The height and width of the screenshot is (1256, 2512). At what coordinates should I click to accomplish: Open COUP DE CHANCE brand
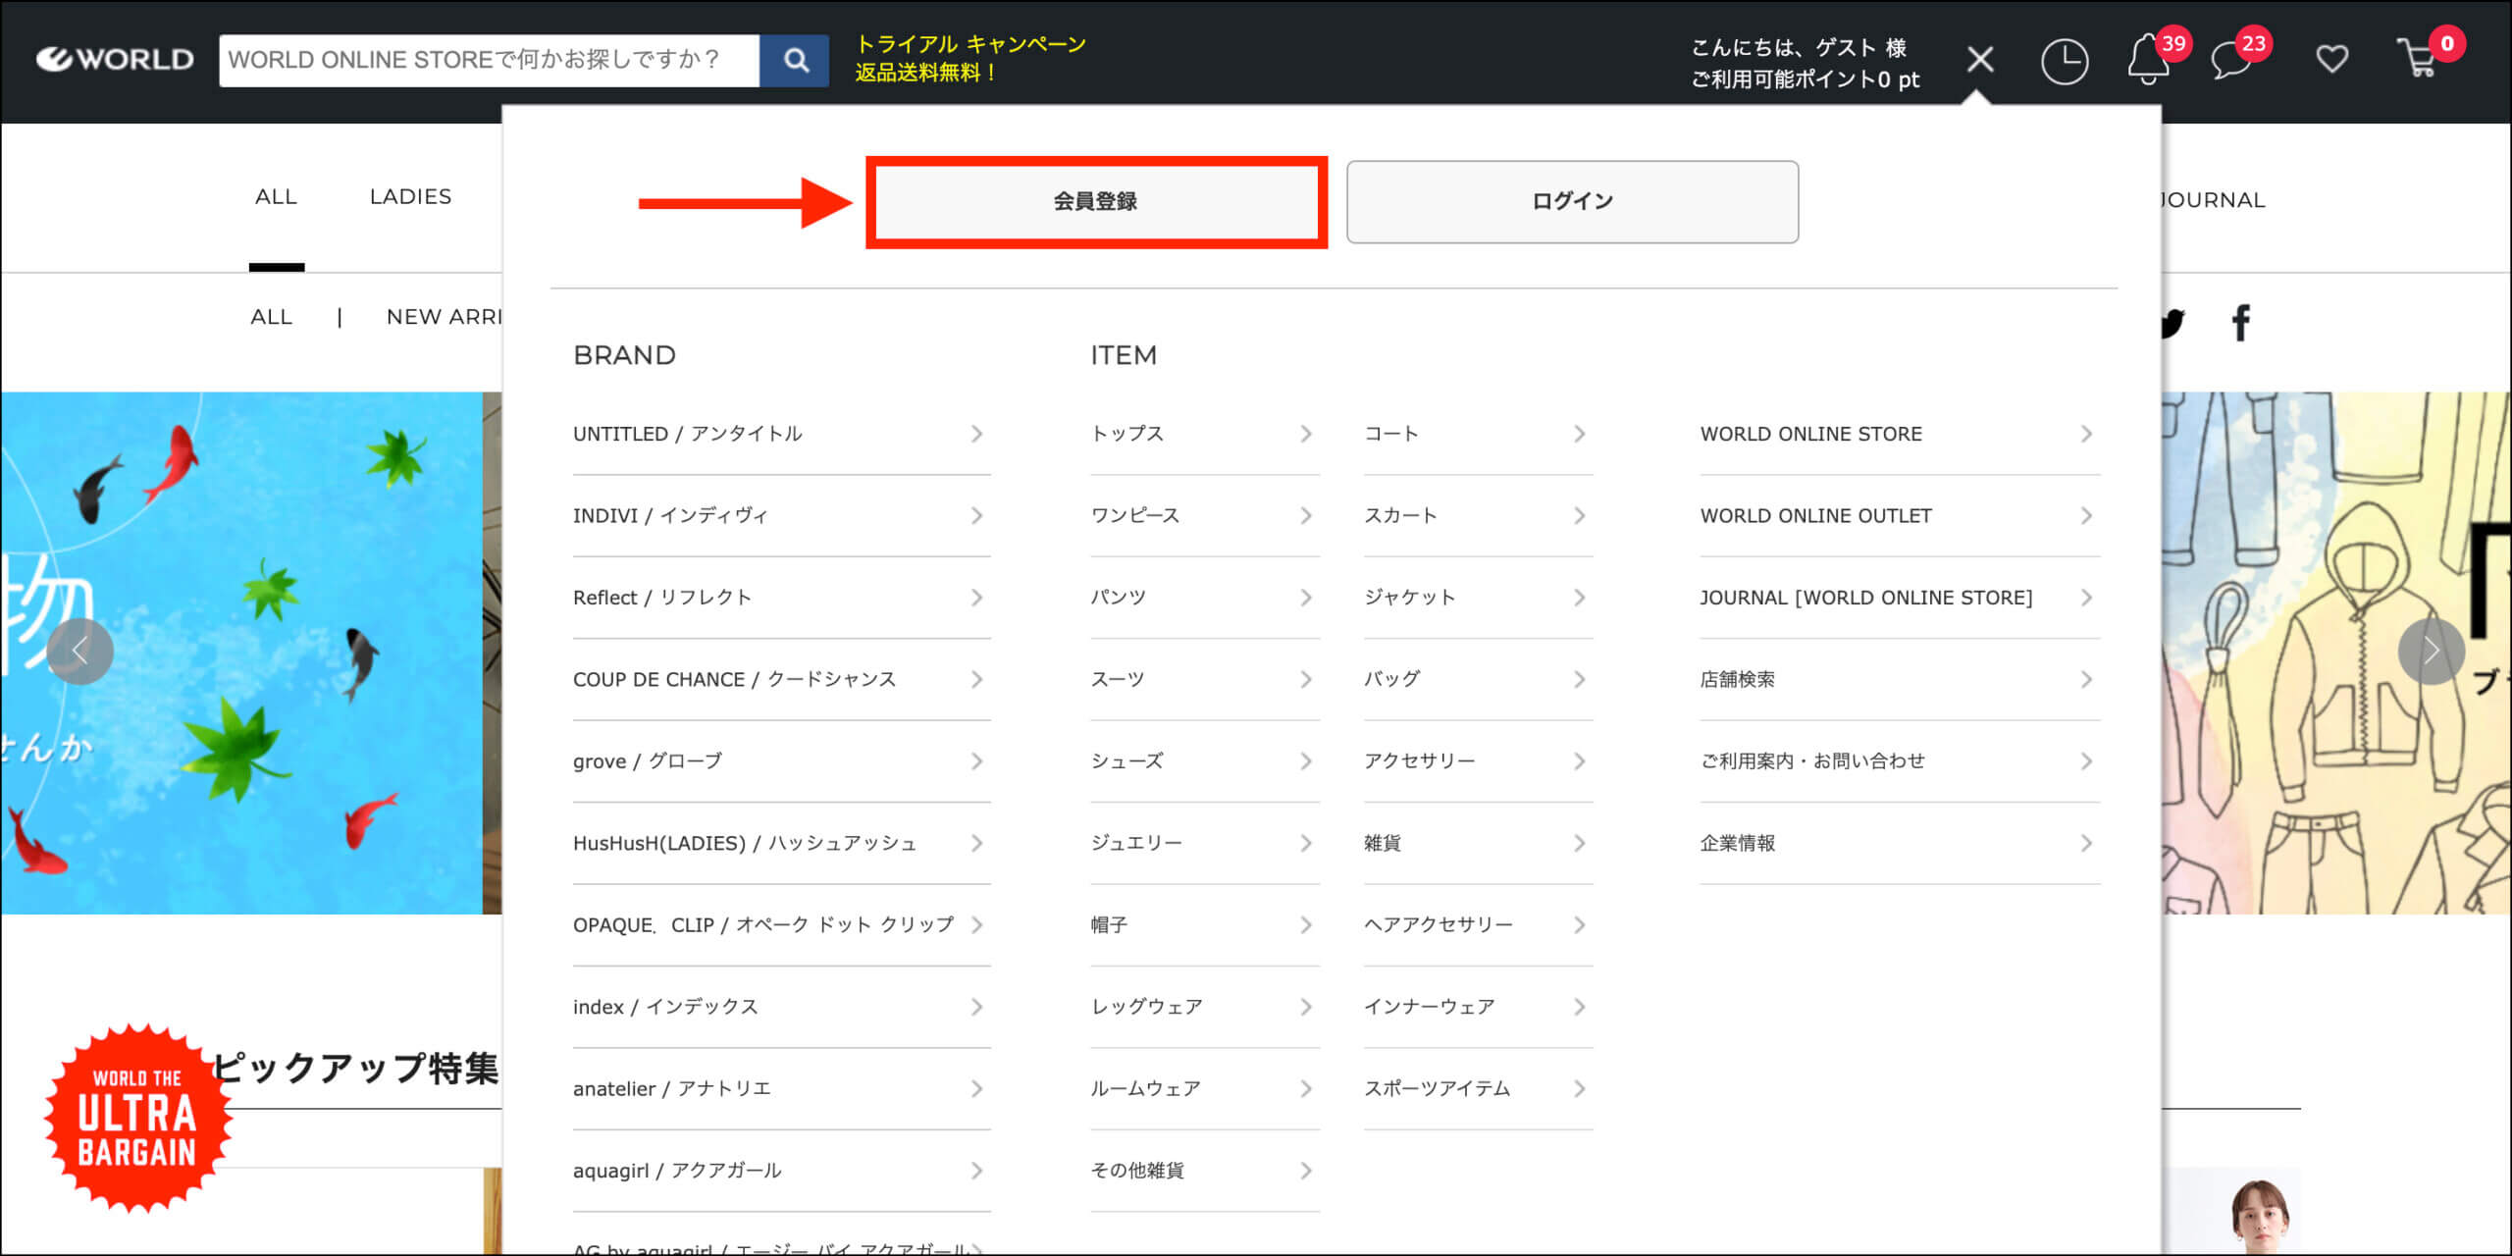click(x=781, y=679)
